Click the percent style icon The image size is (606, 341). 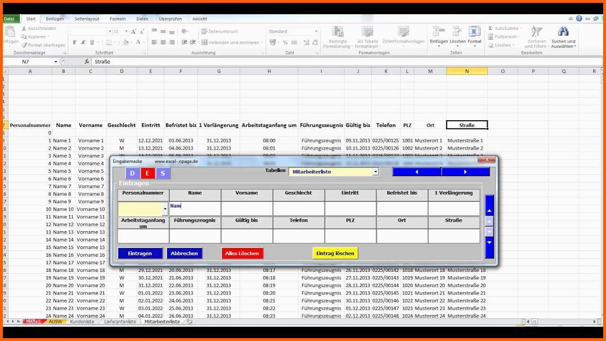point(285,42)
